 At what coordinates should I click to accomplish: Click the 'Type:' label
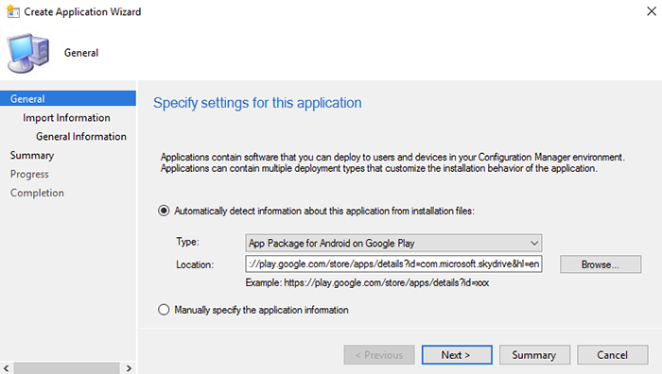[x=188, y=242]
